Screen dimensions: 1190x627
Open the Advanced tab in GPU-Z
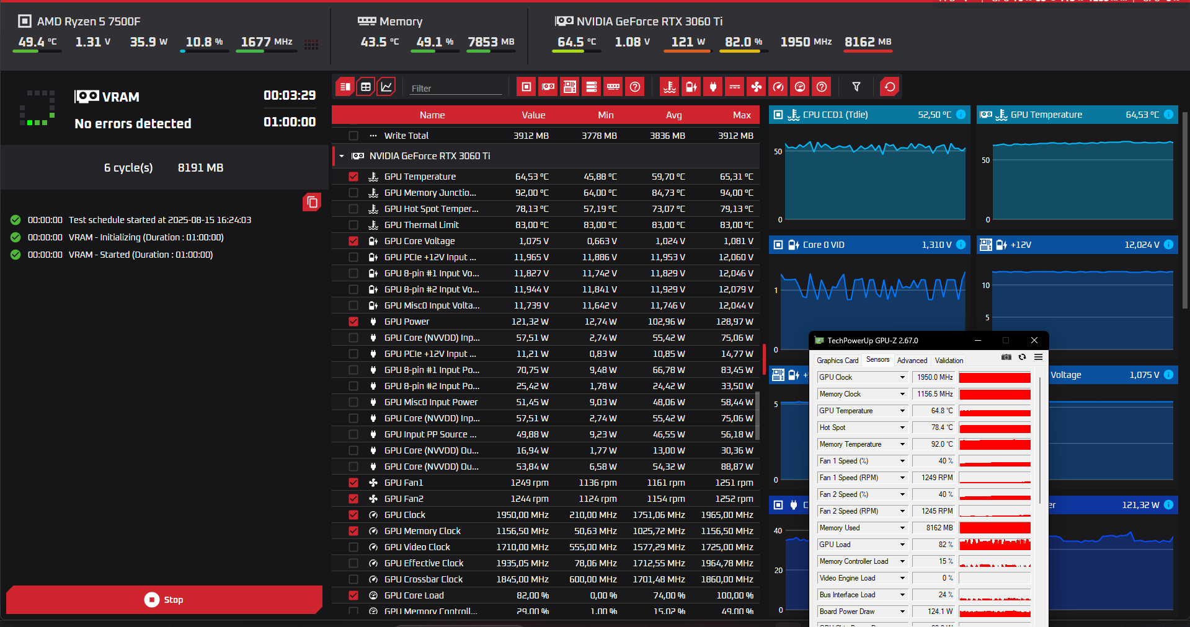(x=912, y=361)
